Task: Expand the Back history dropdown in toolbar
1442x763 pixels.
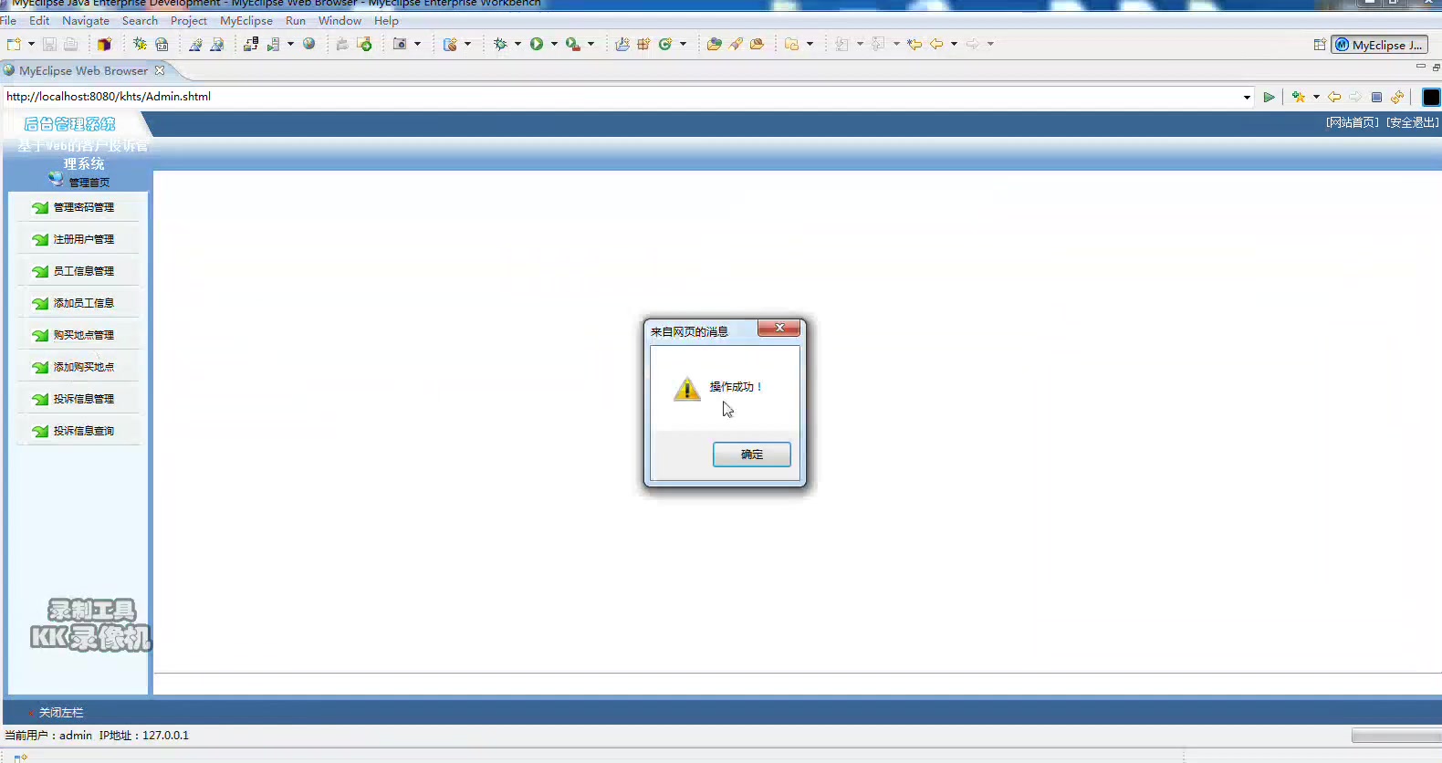Action: [955, 44]
